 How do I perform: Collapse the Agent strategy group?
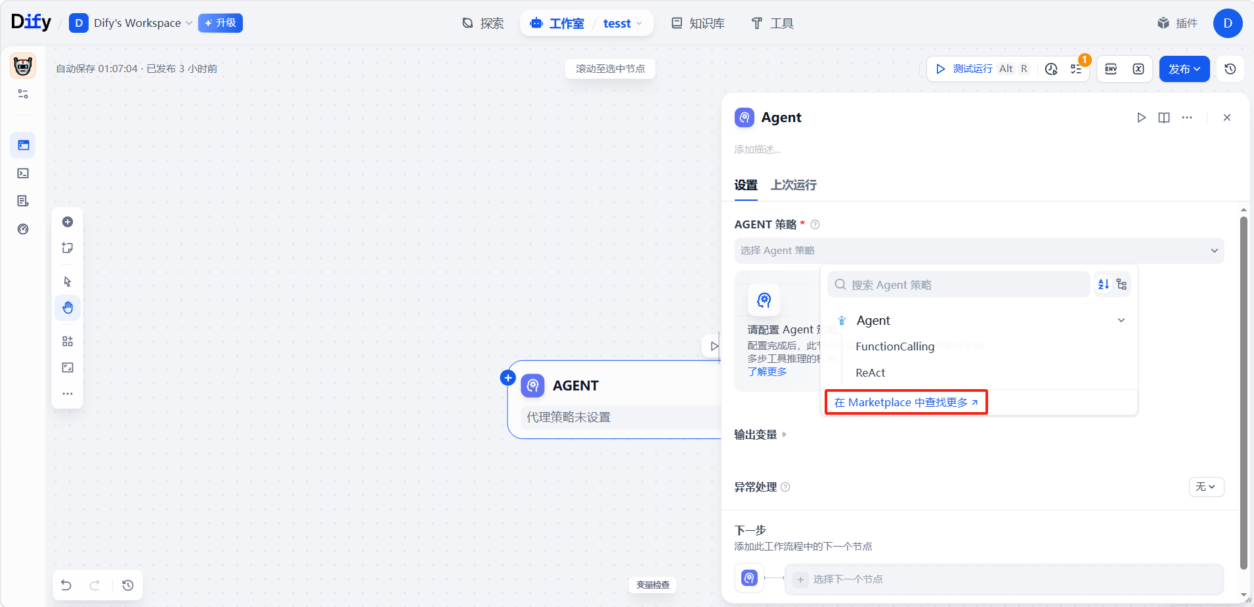tap(1121, 320)
